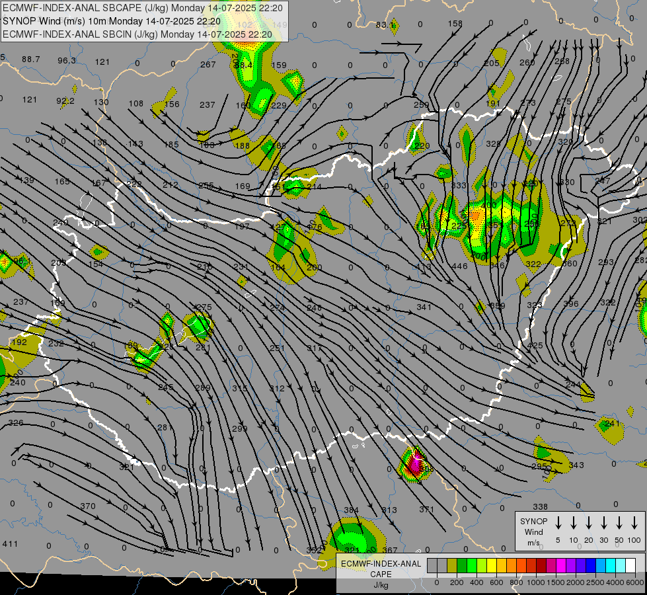The height and width of the screenshot is (595, 647).
Task: Click the map value 396
Action: 571,304
